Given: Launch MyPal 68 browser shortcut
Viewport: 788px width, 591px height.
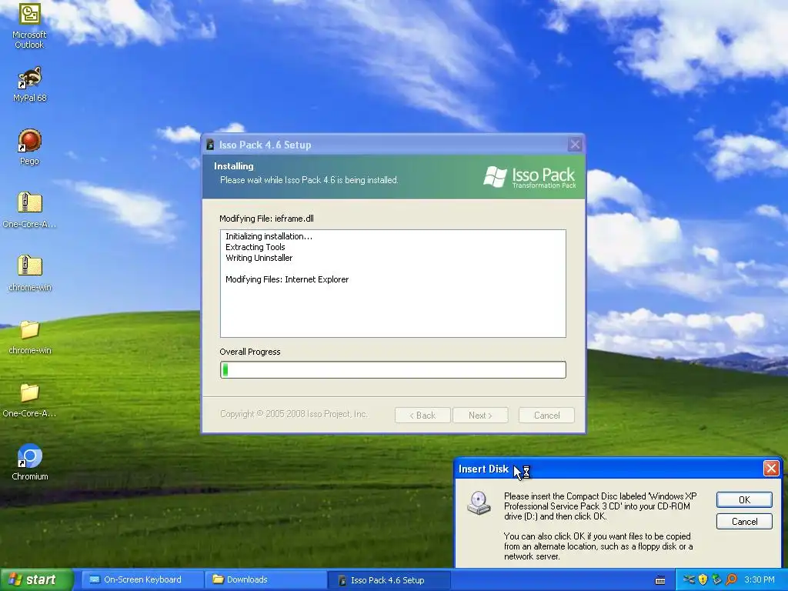Looking at the screenshot, I should click(29, 84).
